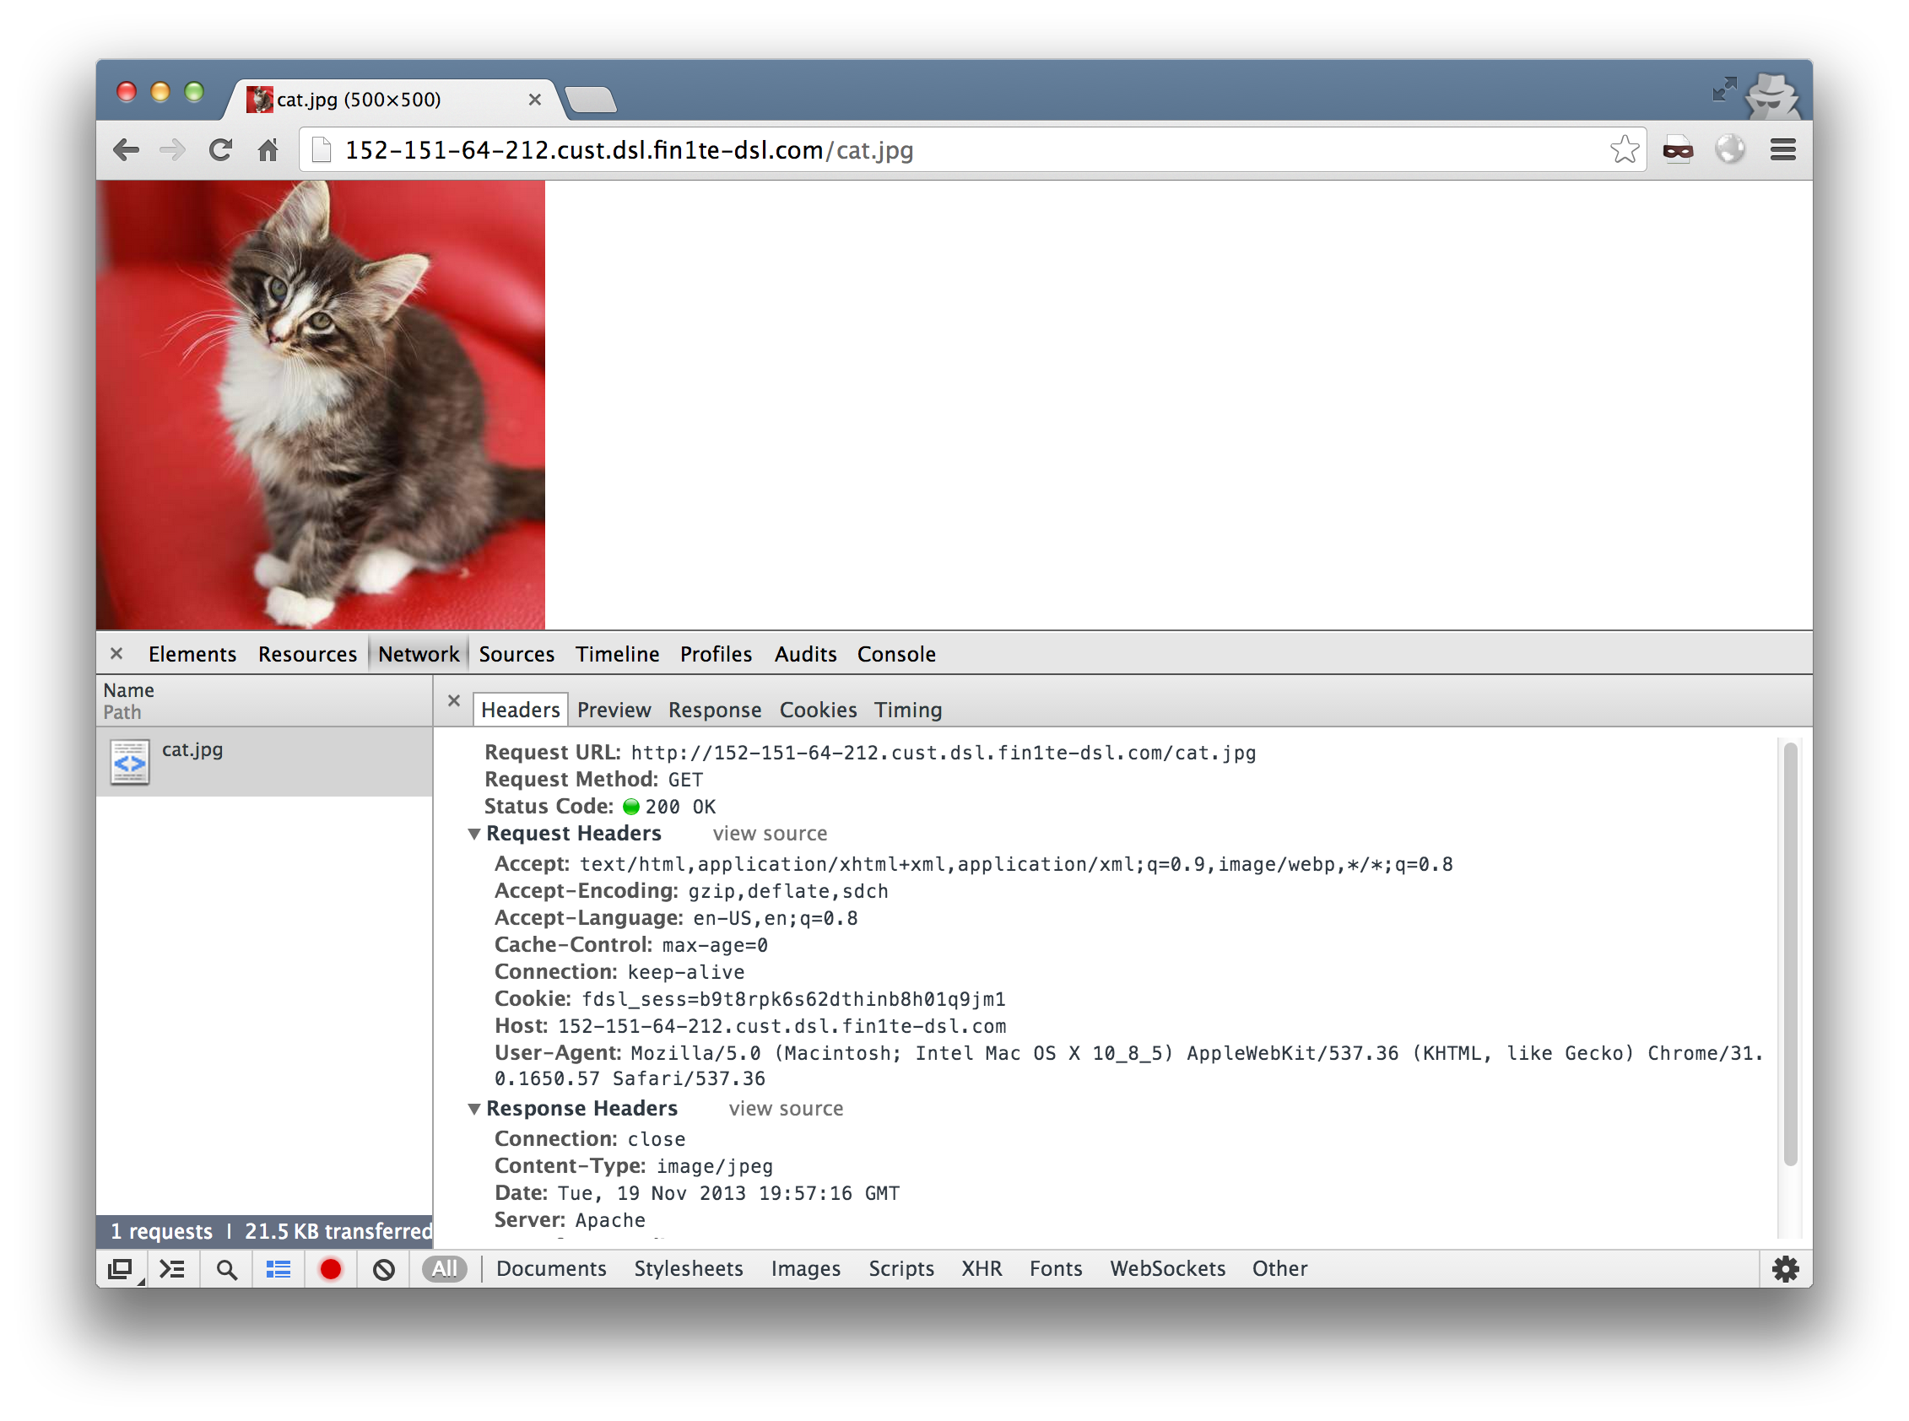
Task: Toggle small resource rows icon
Action: [278, 1269]
